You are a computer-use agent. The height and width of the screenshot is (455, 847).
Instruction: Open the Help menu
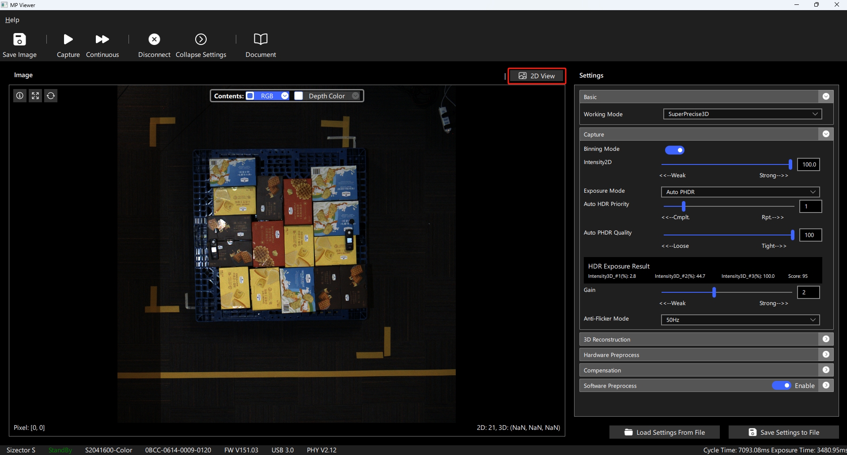pos(12,20)
